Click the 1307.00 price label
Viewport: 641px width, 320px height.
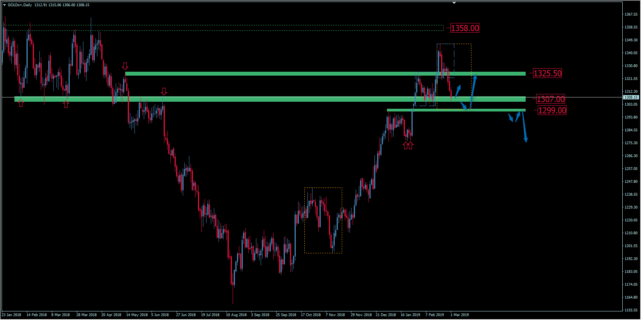tap(550, 99)
